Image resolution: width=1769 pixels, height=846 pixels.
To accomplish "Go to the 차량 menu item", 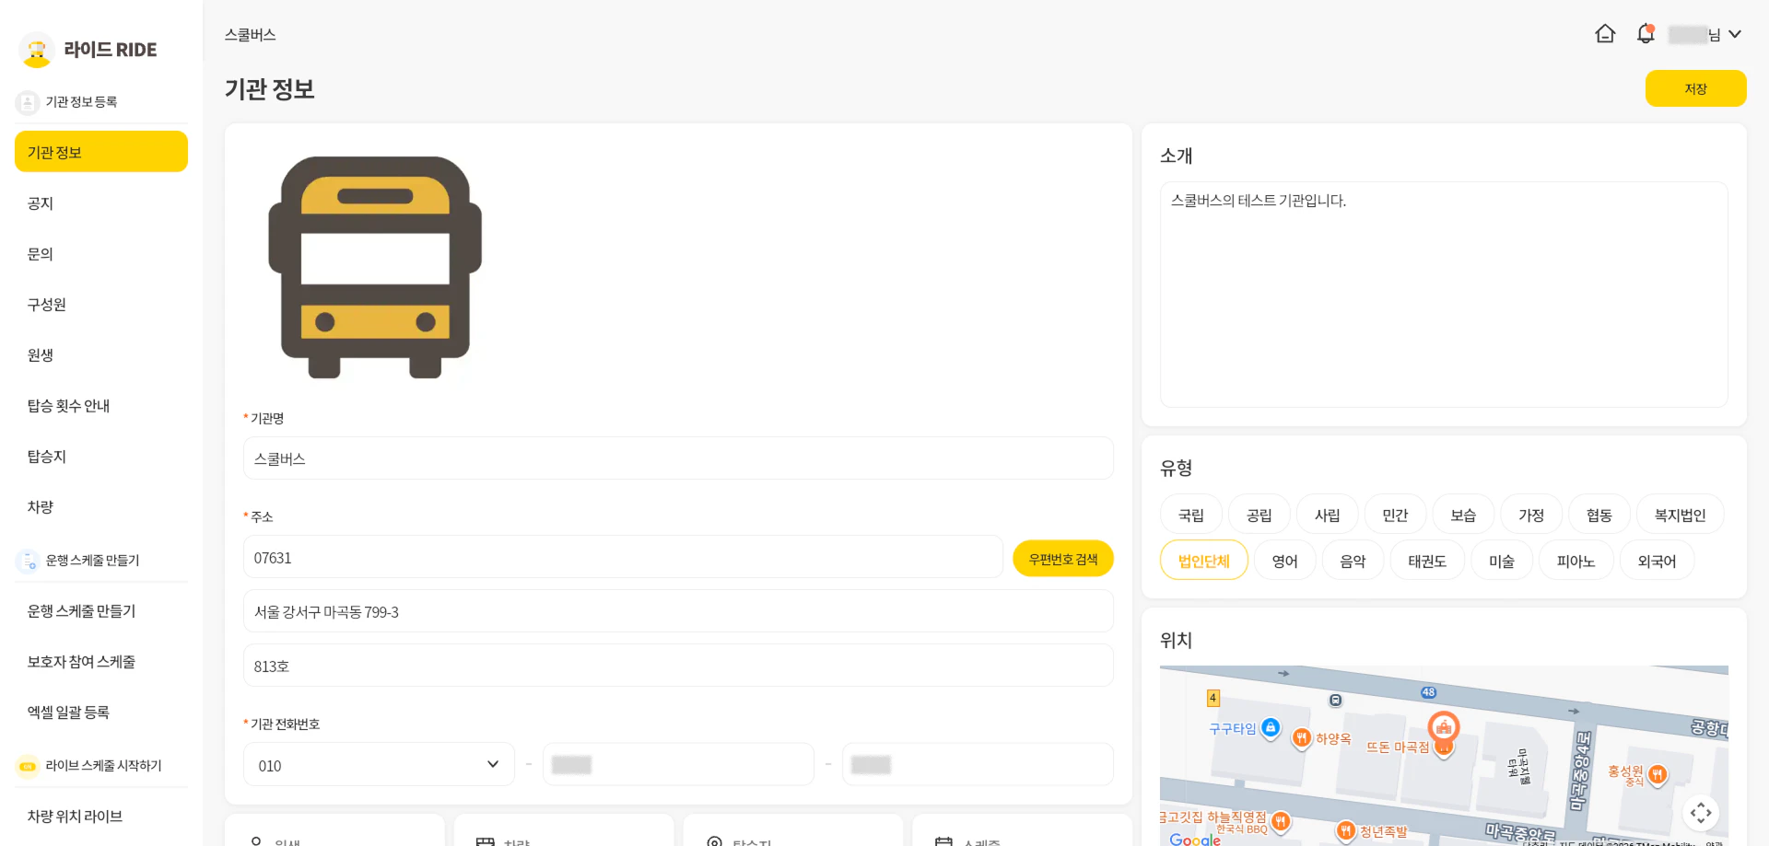I will coord(41,507).
